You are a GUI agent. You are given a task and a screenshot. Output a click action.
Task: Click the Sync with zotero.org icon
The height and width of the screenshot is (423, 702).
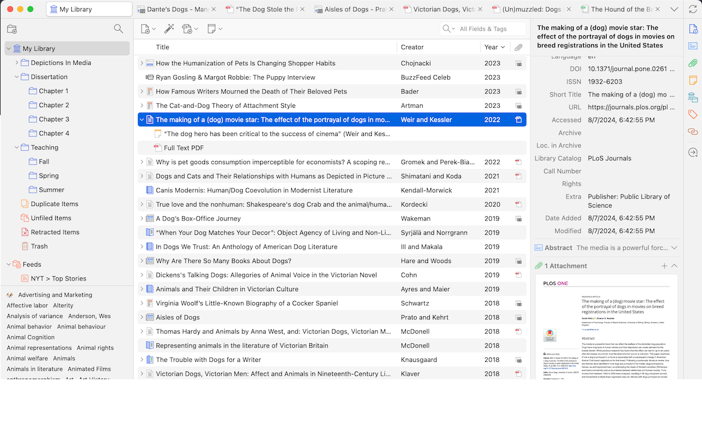point(692,9)
